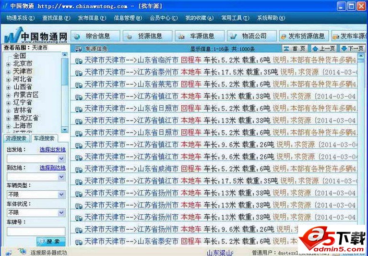Expand the 河北省 tree node
This screenshot has width=368, height=256.
coord(9,80)
